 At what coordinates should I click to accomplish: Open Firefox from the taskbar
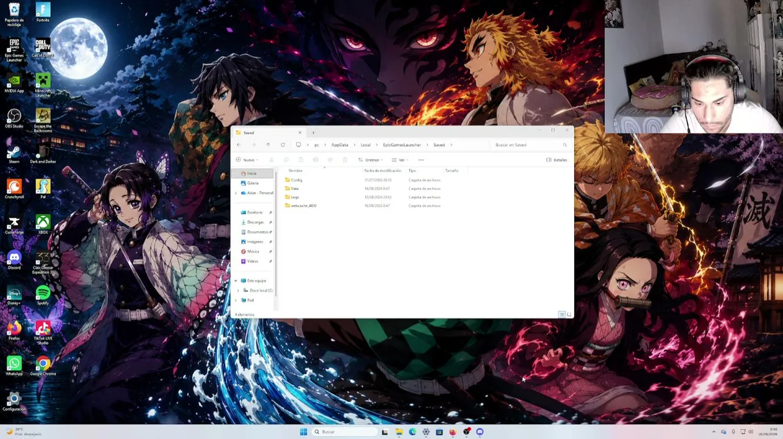(452, 432)
